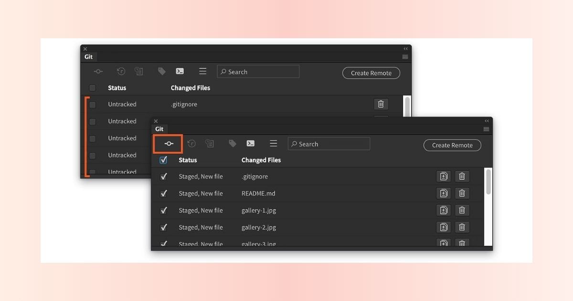Open Show History icon in front Git panel
The image size is (573, 301).
point(191,143)
